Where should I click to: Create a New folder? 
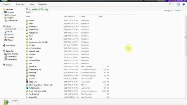point(43,4)
